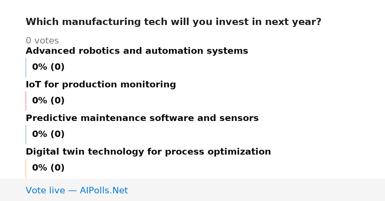Click the 0% (0) result under Digital twin

[x=48, y=168]
